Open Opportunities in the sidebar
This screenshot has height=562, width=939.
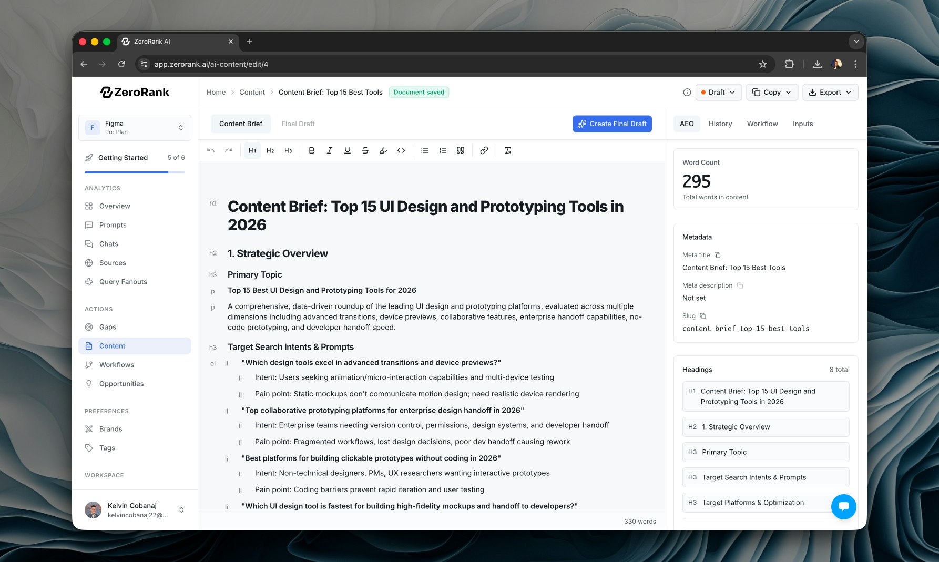[x=135, y=384]
